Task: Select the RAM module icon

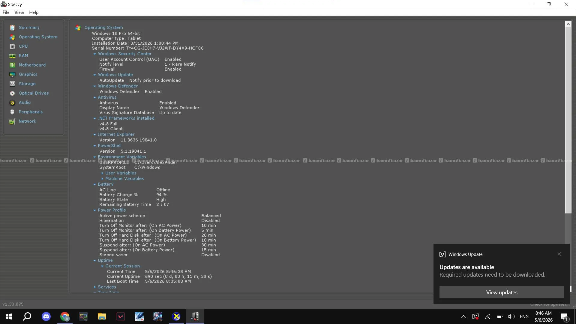Action: coord(12,56)
